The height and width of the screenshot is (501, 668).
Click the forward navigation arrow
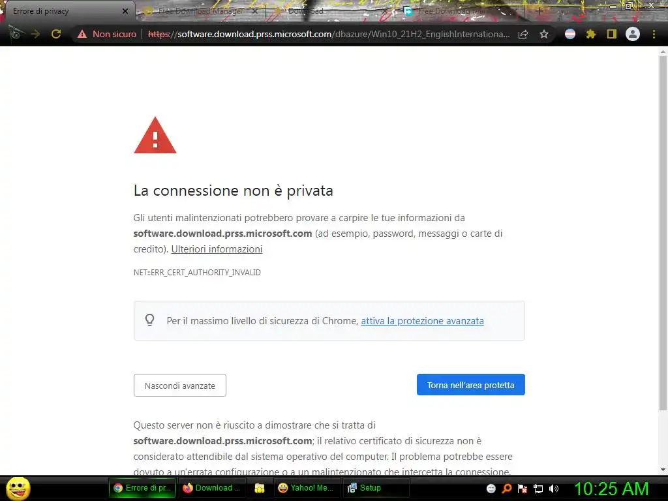click(x=36, y=34)
